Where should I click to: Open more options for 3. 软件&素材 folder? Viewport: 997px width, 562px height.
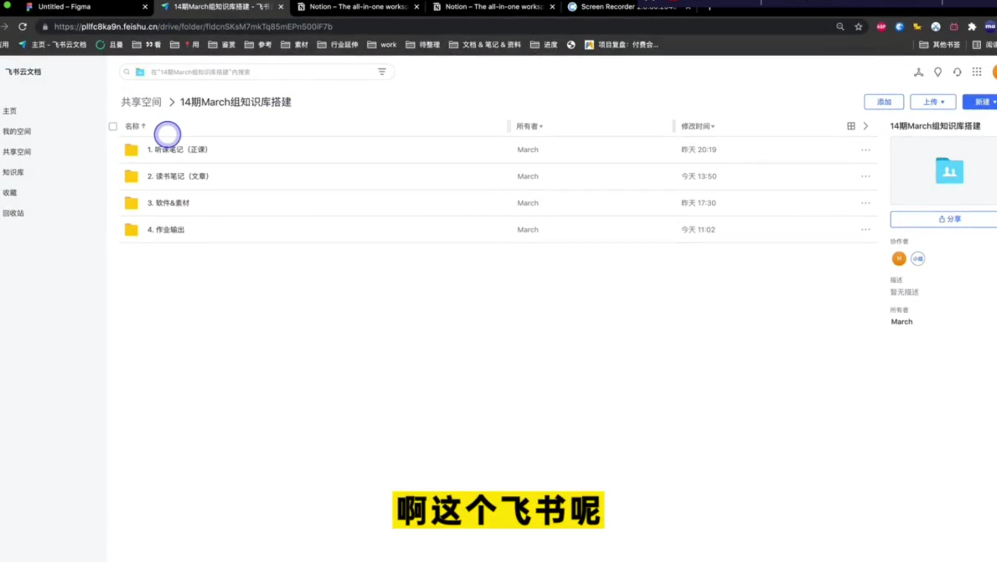pyautogui.click(x=865, y=203)
